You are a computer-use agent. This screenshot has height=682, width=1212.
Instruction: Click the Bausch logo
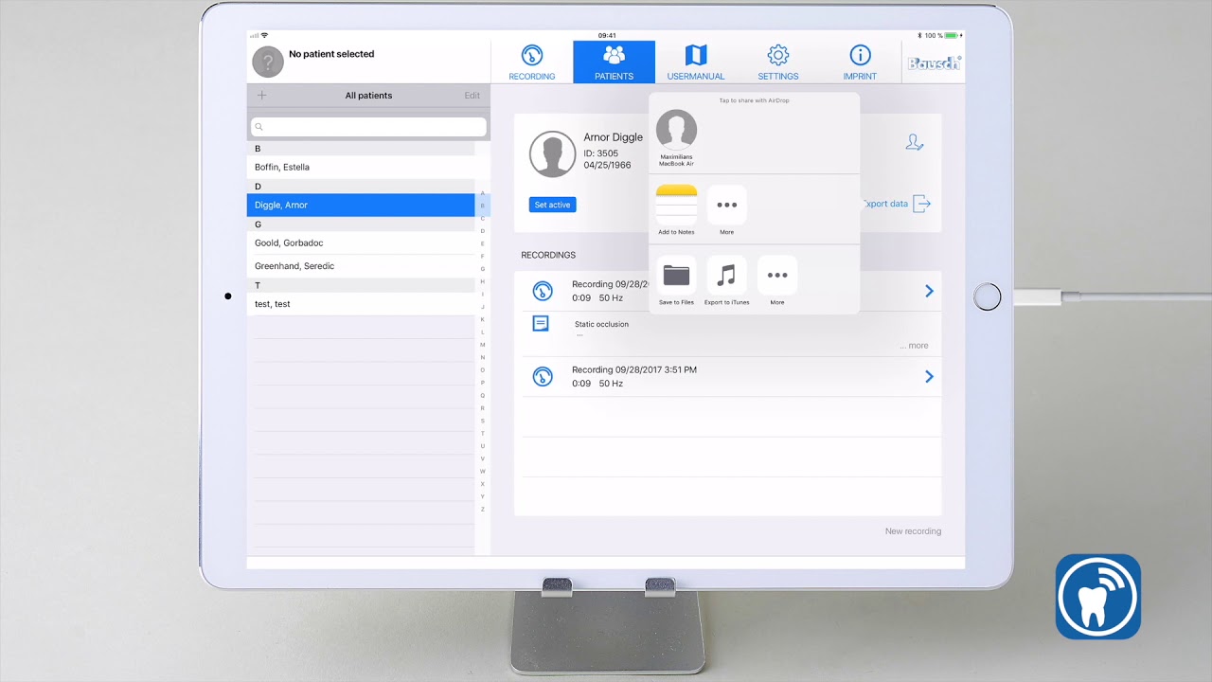coord(934,63)
